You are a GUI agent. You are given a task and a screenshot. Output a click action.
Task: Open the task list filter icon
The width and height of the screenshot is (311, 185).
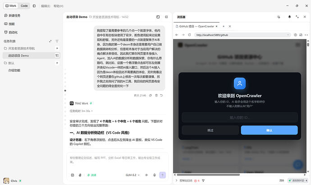coord(57,41)
